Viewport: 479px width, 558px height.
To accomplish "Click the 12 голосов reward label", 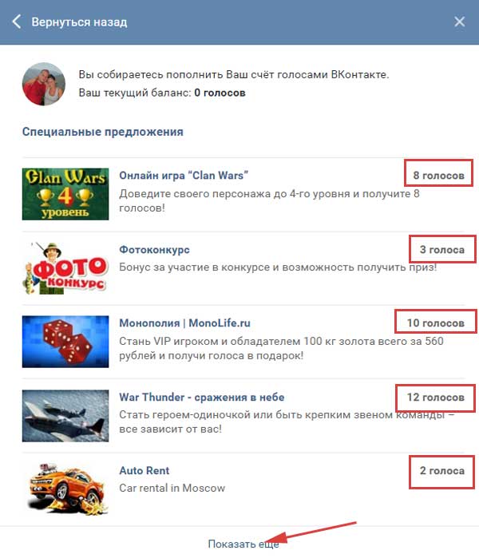I will click(x=436, y=398).
